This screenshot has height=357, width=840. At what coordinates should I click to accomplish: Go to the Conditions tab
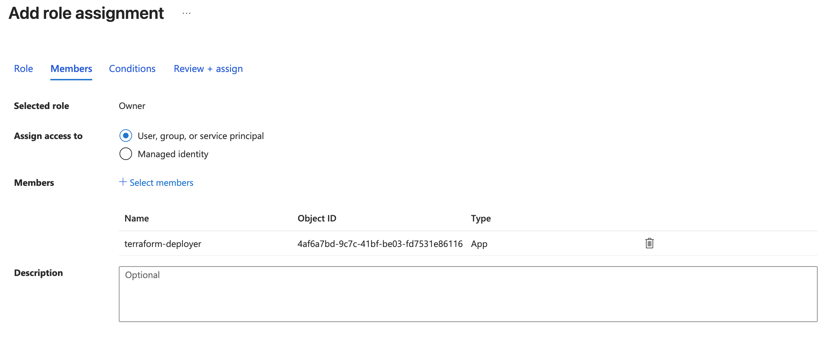pos(132,68)
